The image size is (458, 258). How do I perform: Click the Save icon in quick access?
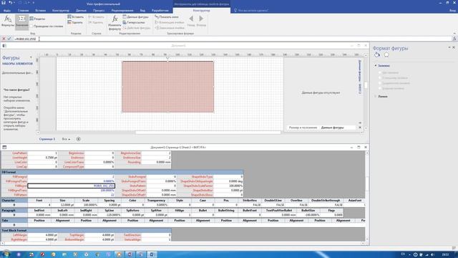tap(4, 3)
